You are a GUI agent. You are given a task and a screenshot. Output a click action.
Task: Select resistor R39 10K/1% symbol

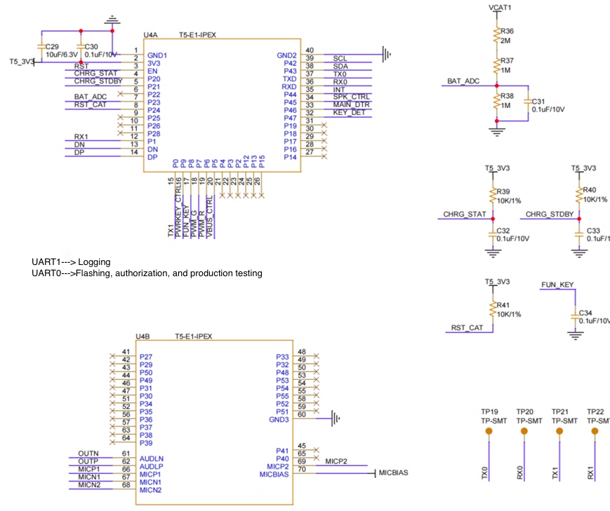coord(493,196)
